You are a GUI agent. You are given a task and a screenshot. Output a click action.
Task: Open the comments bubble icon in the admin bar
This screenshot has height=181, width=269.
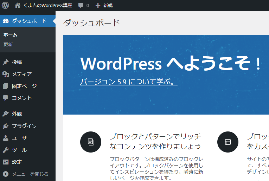pos(81,6)
